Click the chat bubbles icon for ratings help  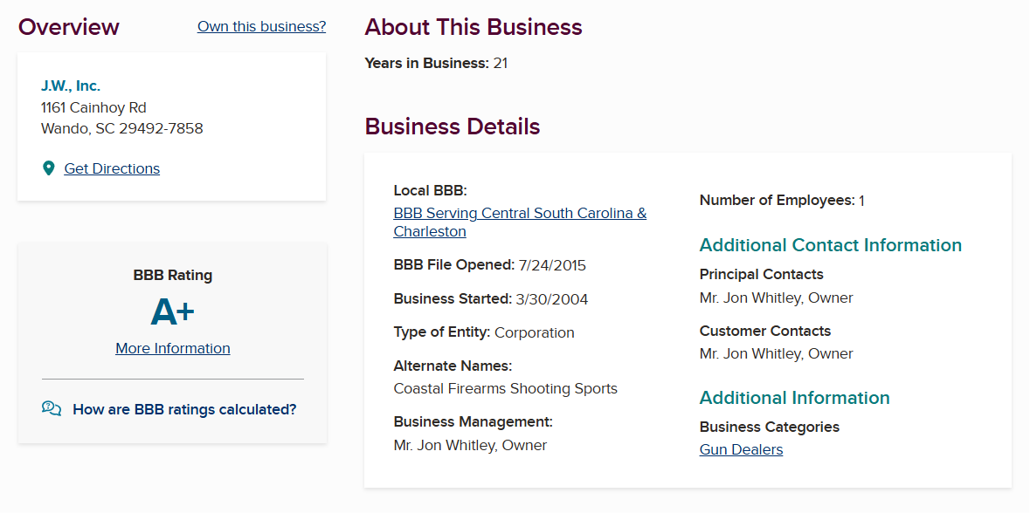(x=52, y=409)
